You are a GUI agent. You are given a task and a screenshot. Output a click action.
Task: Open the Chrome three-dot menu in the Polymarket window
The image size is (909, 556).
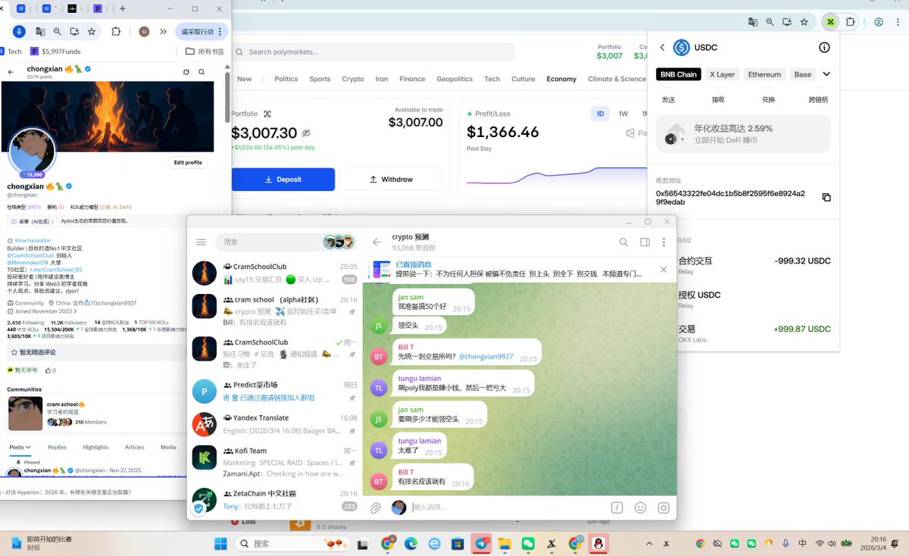coord(898,22)
